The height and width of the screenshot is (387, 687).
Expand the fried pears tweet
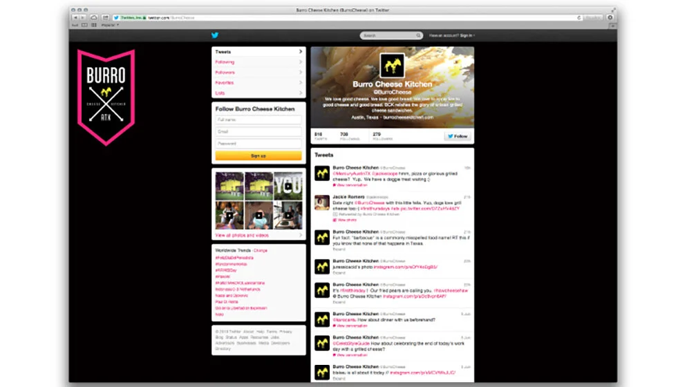(339, 302)
